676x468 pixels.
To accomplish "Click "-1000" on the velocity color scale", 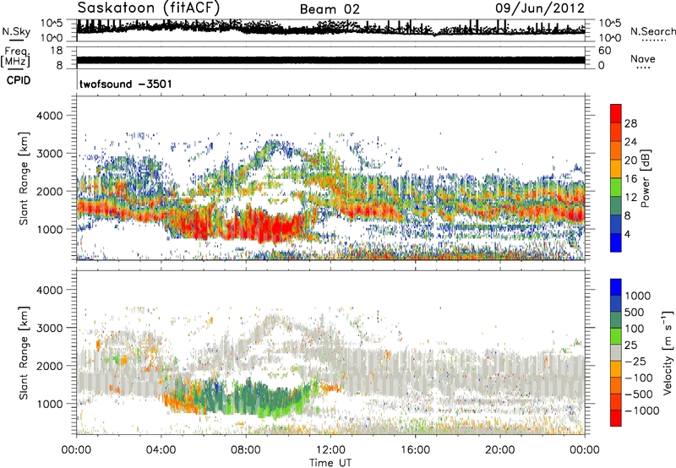I will pos(642,411).
